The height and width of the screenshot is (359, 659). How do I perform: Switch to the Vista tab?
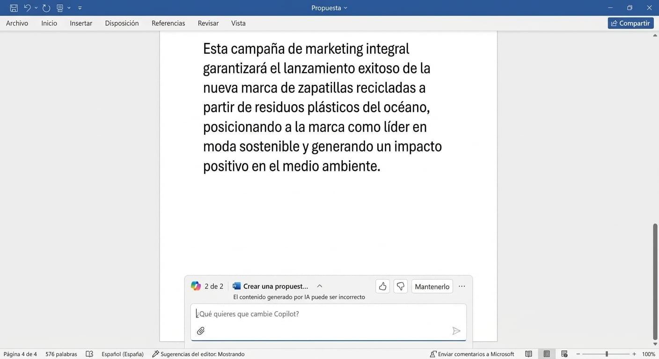tap(238, 23)
